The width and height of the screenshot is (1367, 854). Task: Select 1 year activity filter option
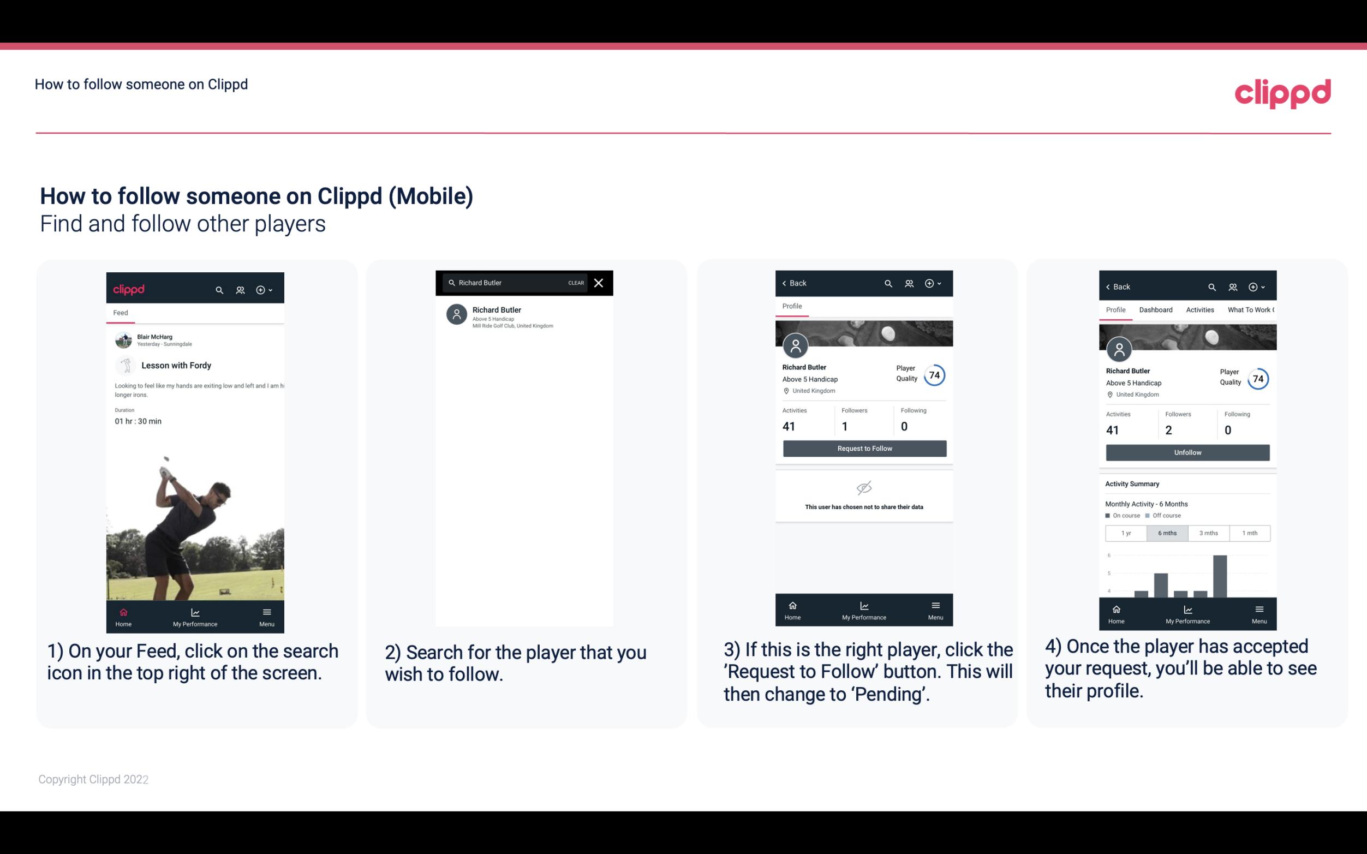click(x=1126, y=532)
